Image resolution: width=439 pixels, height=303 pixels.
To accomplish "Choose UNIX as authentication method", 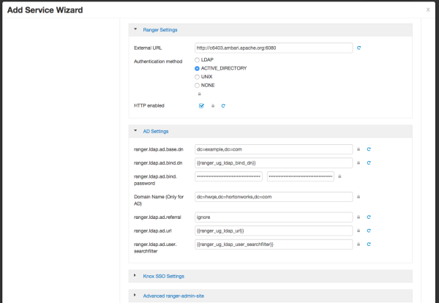I will pyautogui.click(x=198, y=76).
